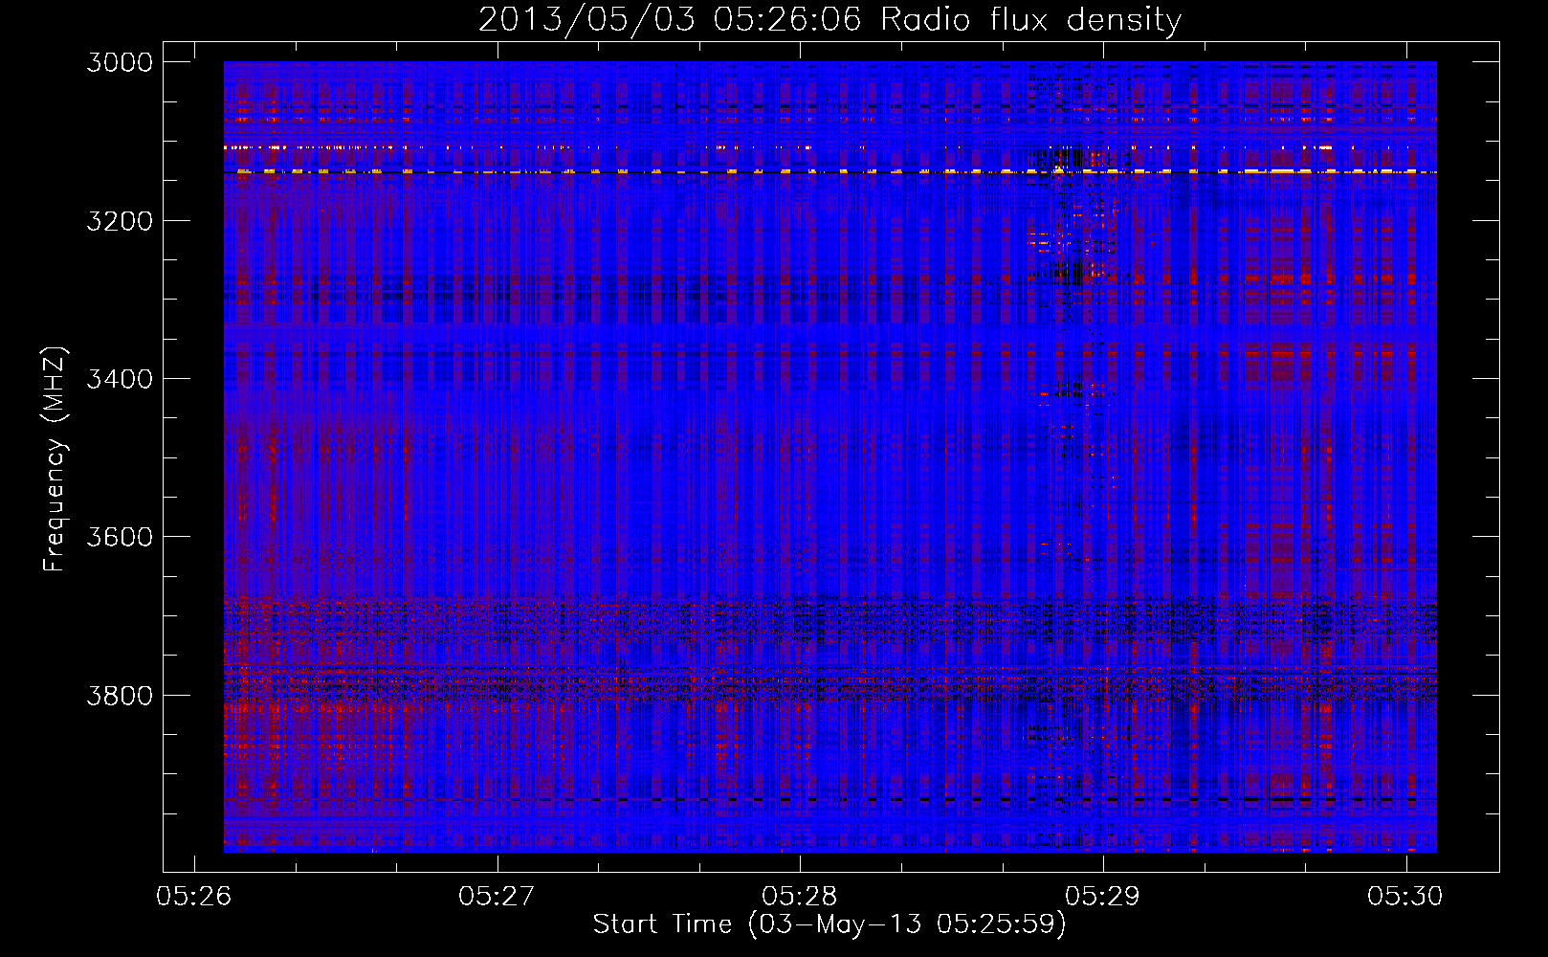Click the 3000 frequency tick label
Viewport: 1548px width, 957px height.
(x=120, y=62)
